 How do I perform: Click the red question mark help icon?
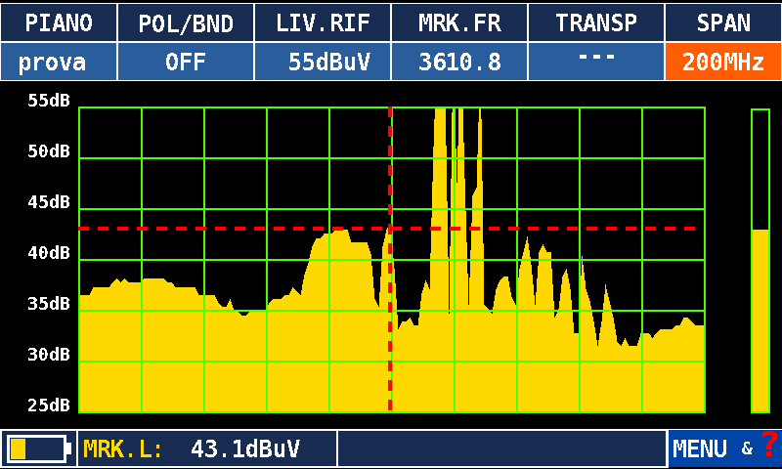pyautogui.click(x=769, y=444)
